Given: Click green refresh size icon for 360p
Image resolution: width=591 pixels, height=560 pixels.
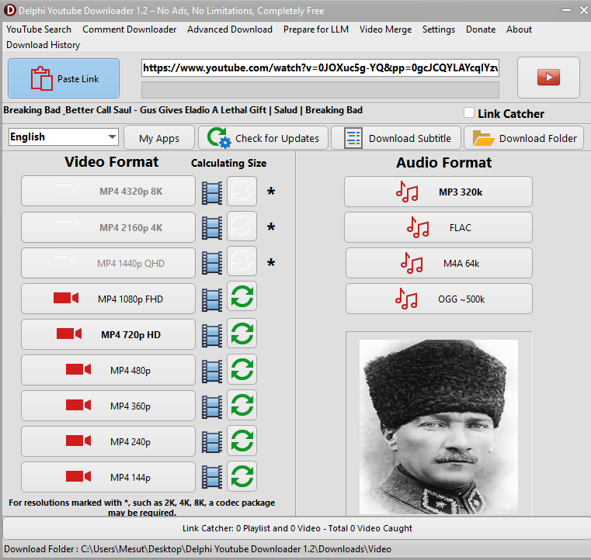Looking at the screenshot, I should click(242, 405).
